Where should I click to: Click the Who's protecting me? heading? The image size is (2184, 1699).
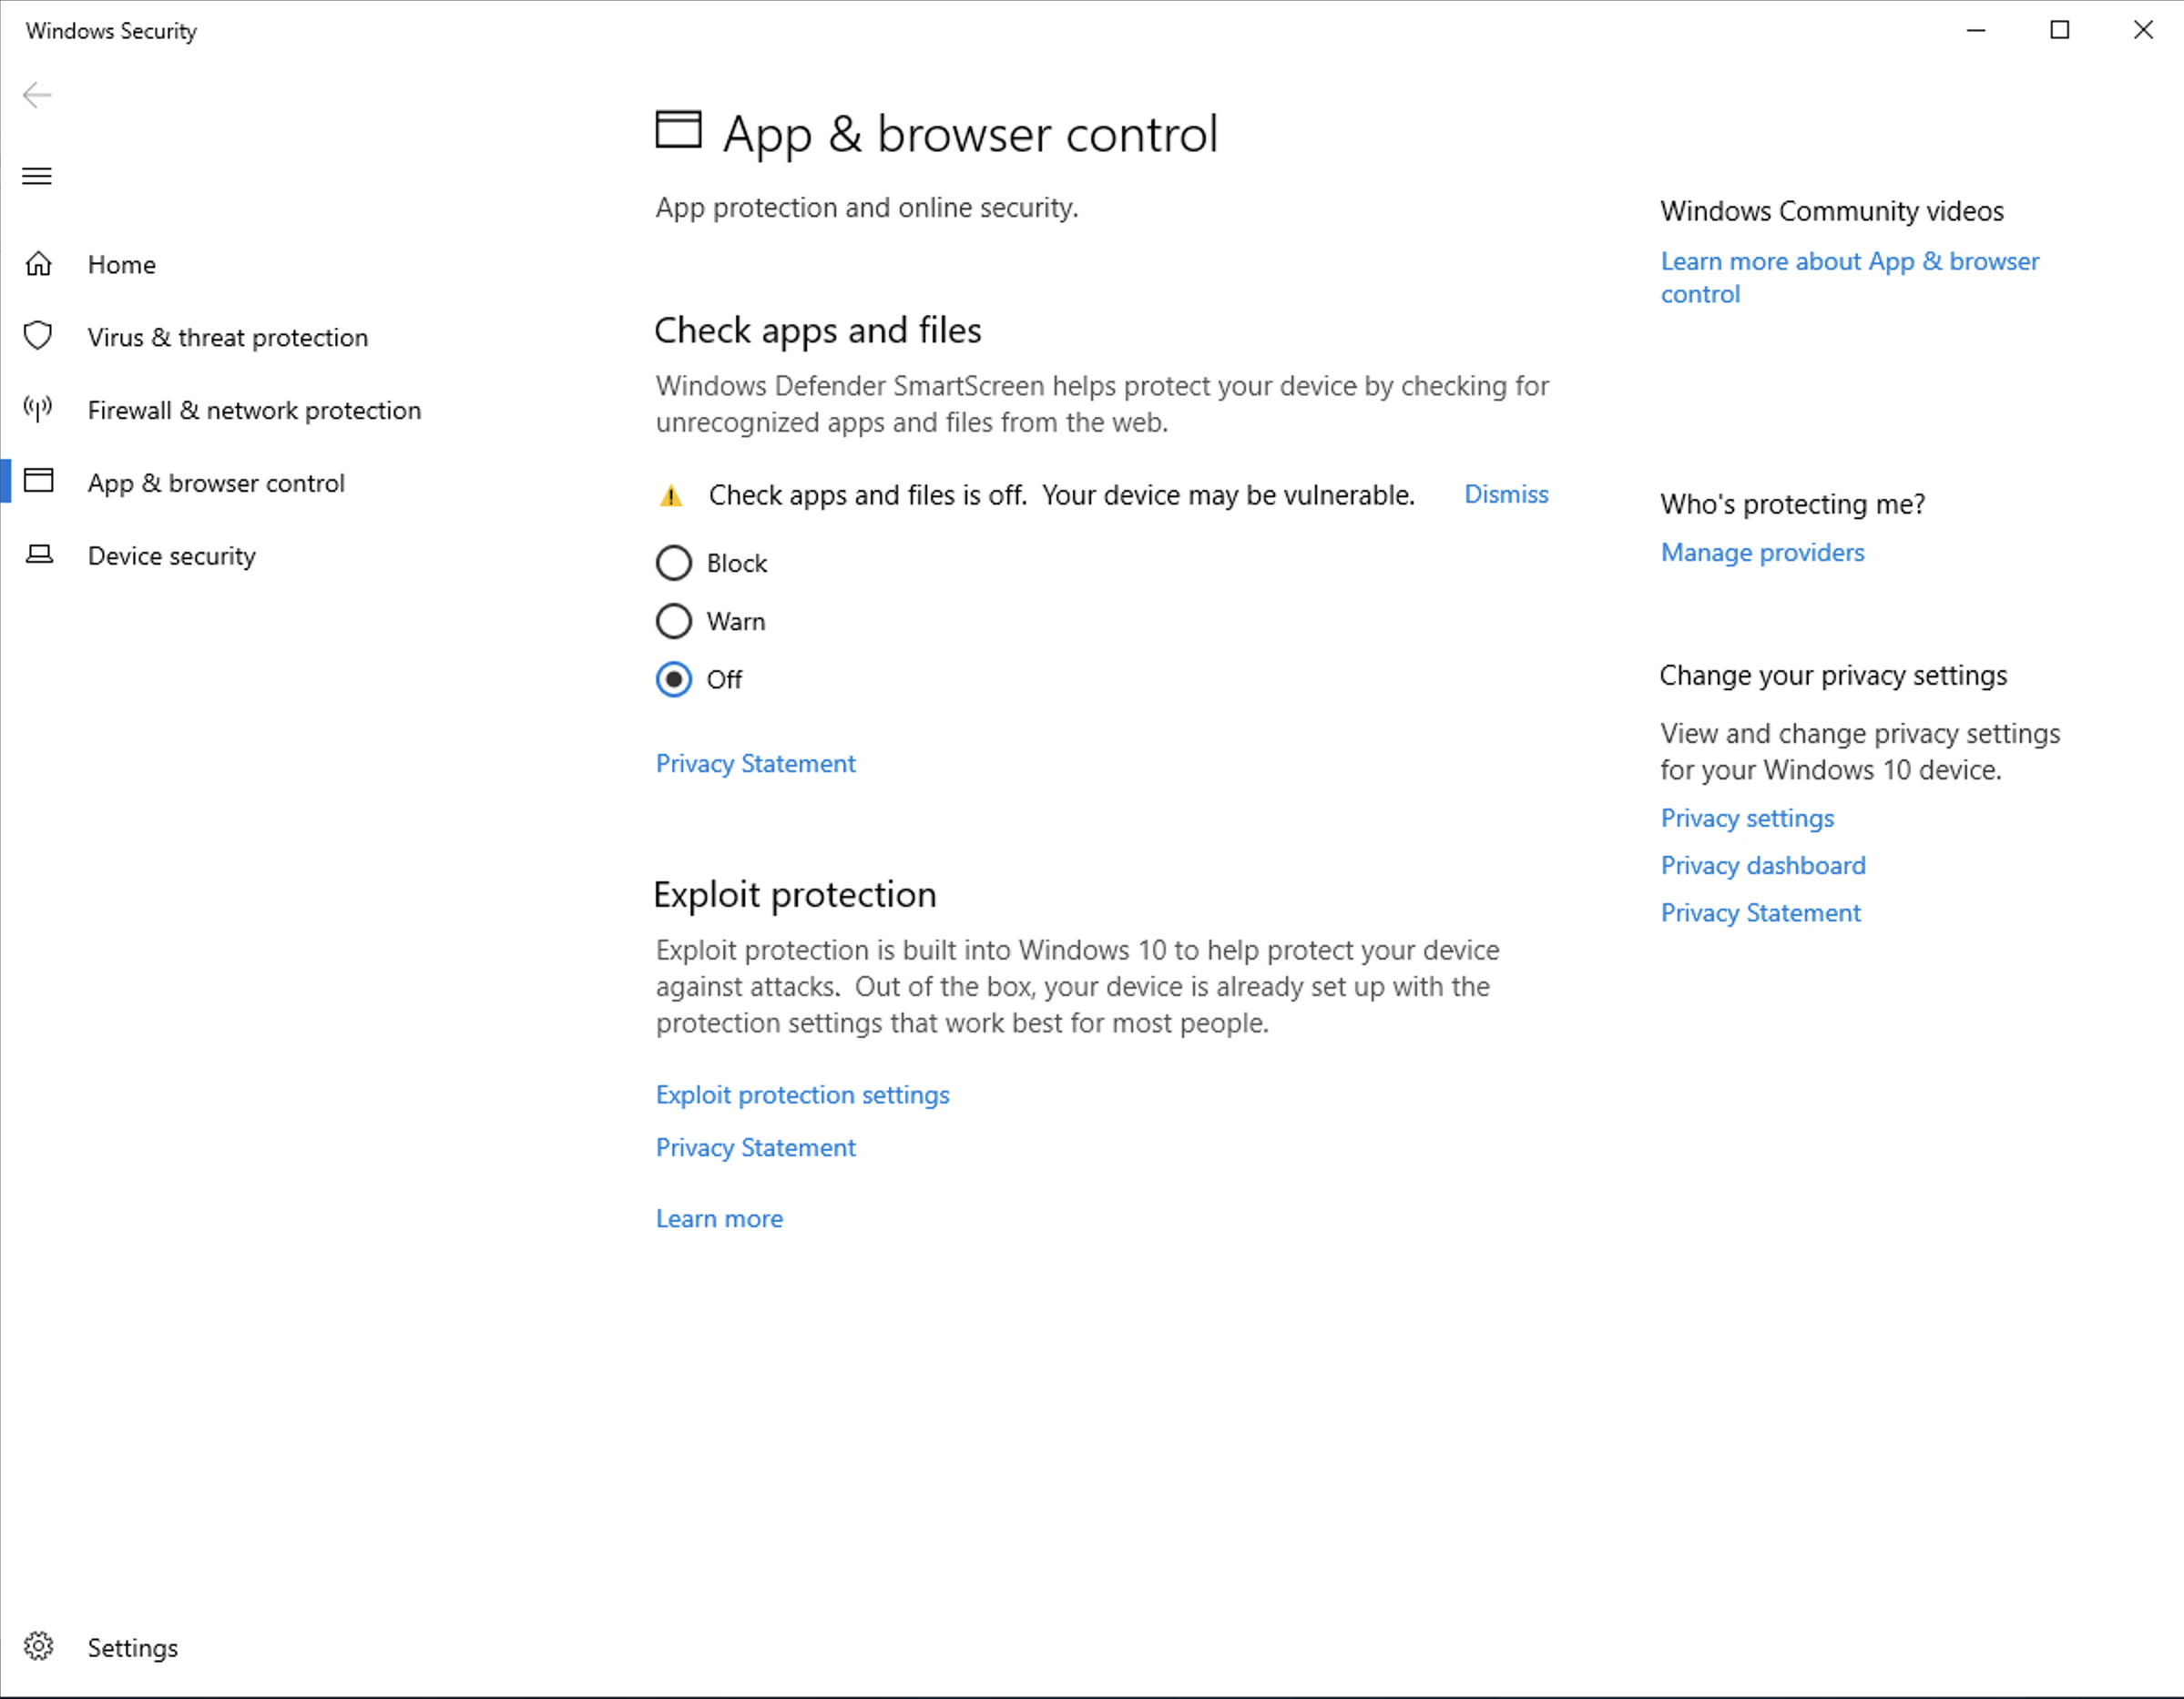click(1793, 504)
